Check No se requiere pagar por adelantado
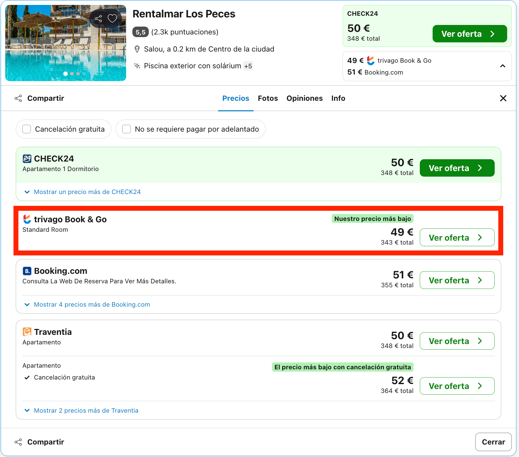Image resolution: width=519 pixels, height=457 pixels. click(126, 129)
